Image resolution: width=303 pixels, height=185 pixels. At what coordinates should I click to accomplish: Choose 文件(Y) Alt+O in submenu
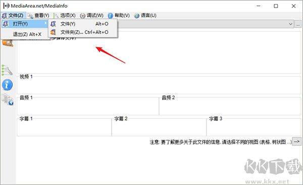coord(83,24)
